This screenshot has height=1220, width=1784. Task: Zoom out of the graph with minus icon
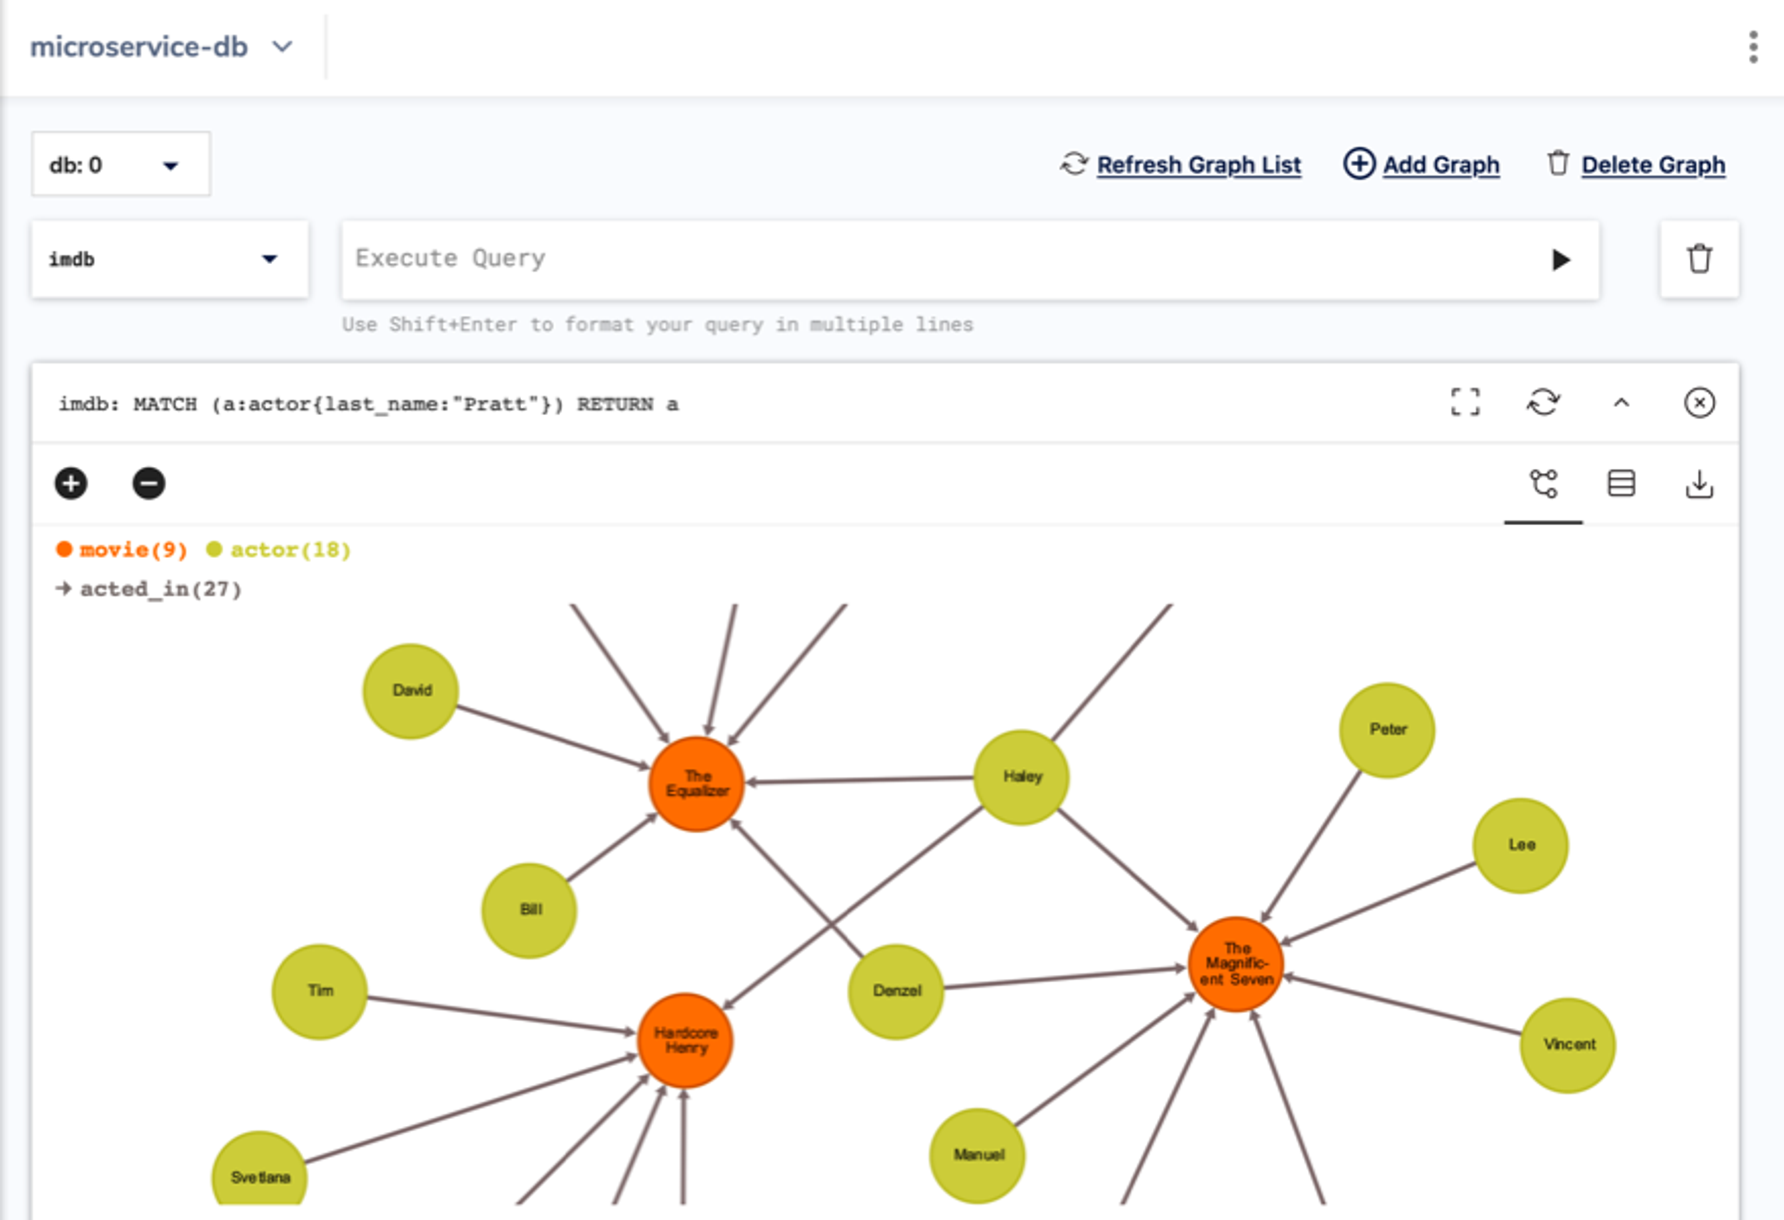point(148,483)
